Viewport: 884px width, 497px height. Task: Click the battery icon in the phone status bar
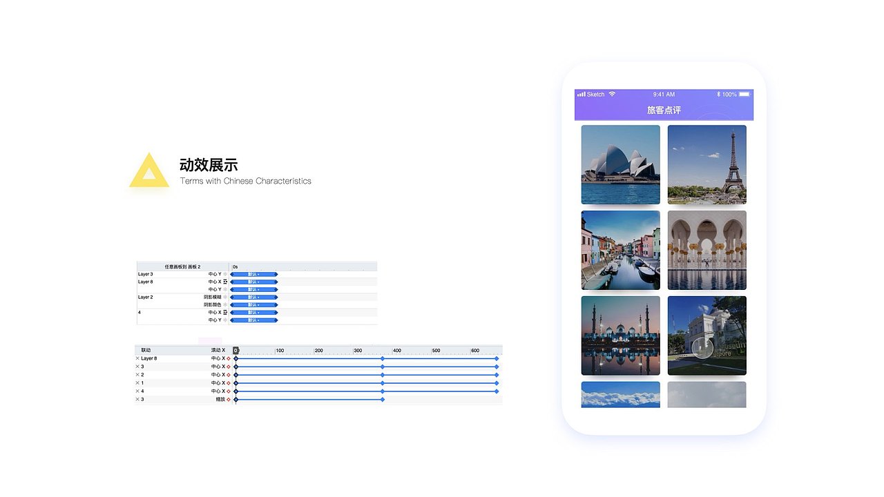point(744,94)
